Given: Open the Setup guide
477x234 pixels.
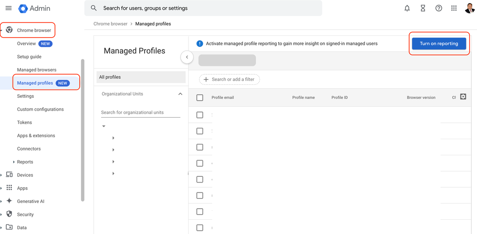Looking at the screenshot, I should pos(29,57).
